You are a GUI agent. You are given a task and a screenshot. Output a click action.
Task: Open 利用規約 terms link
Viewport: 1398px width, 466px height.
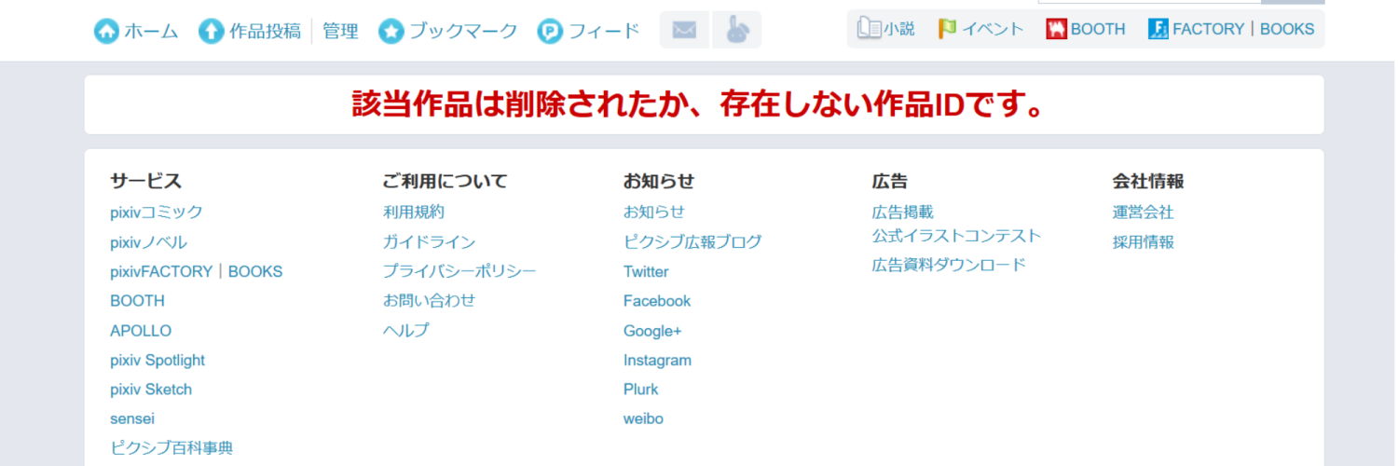click(414, 212)
